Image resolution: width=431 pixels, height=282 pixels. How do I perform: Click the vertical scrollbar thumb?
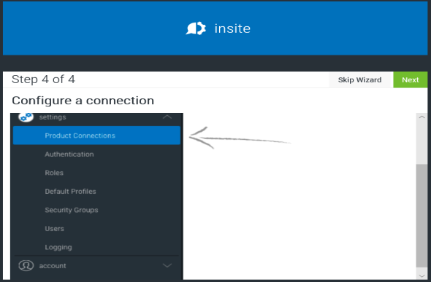click(x=422, y=216)
